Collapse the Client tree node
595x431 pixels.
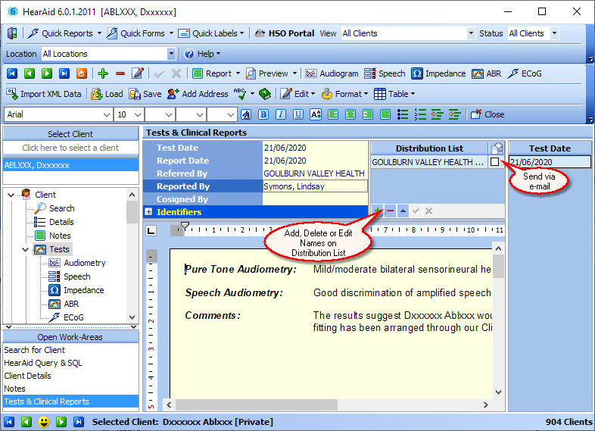[x=11, y=195]
